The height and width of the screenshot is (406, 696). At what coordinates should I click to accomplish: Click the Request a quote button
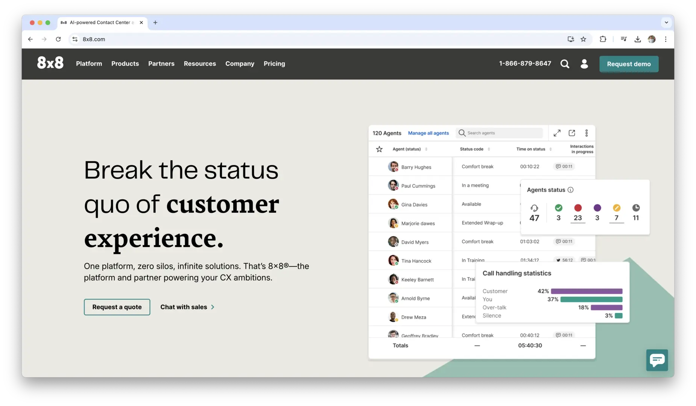(x=117, y=307)
